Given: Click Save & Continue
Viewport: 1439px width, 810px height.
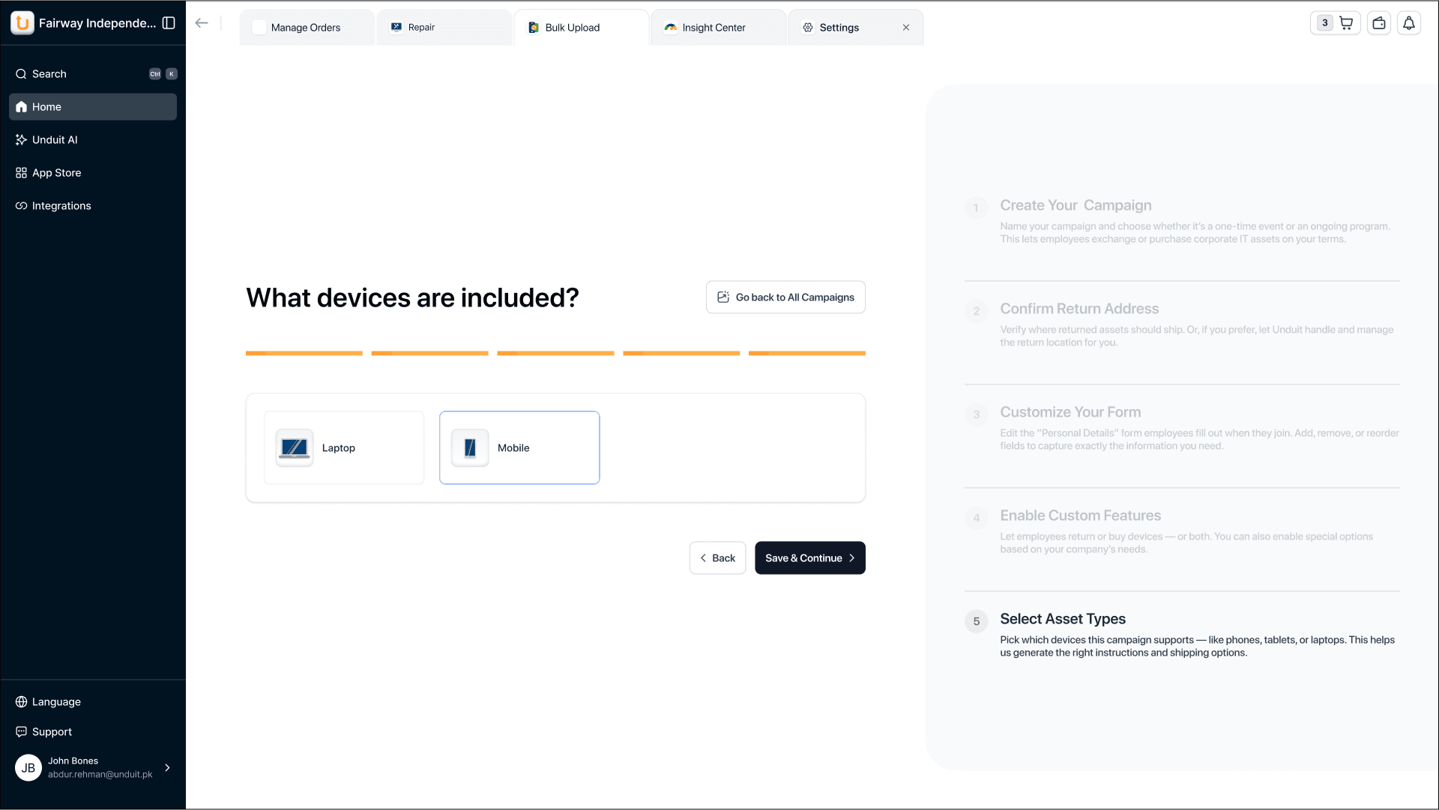Looking at the screenshot, I should 809,557.
